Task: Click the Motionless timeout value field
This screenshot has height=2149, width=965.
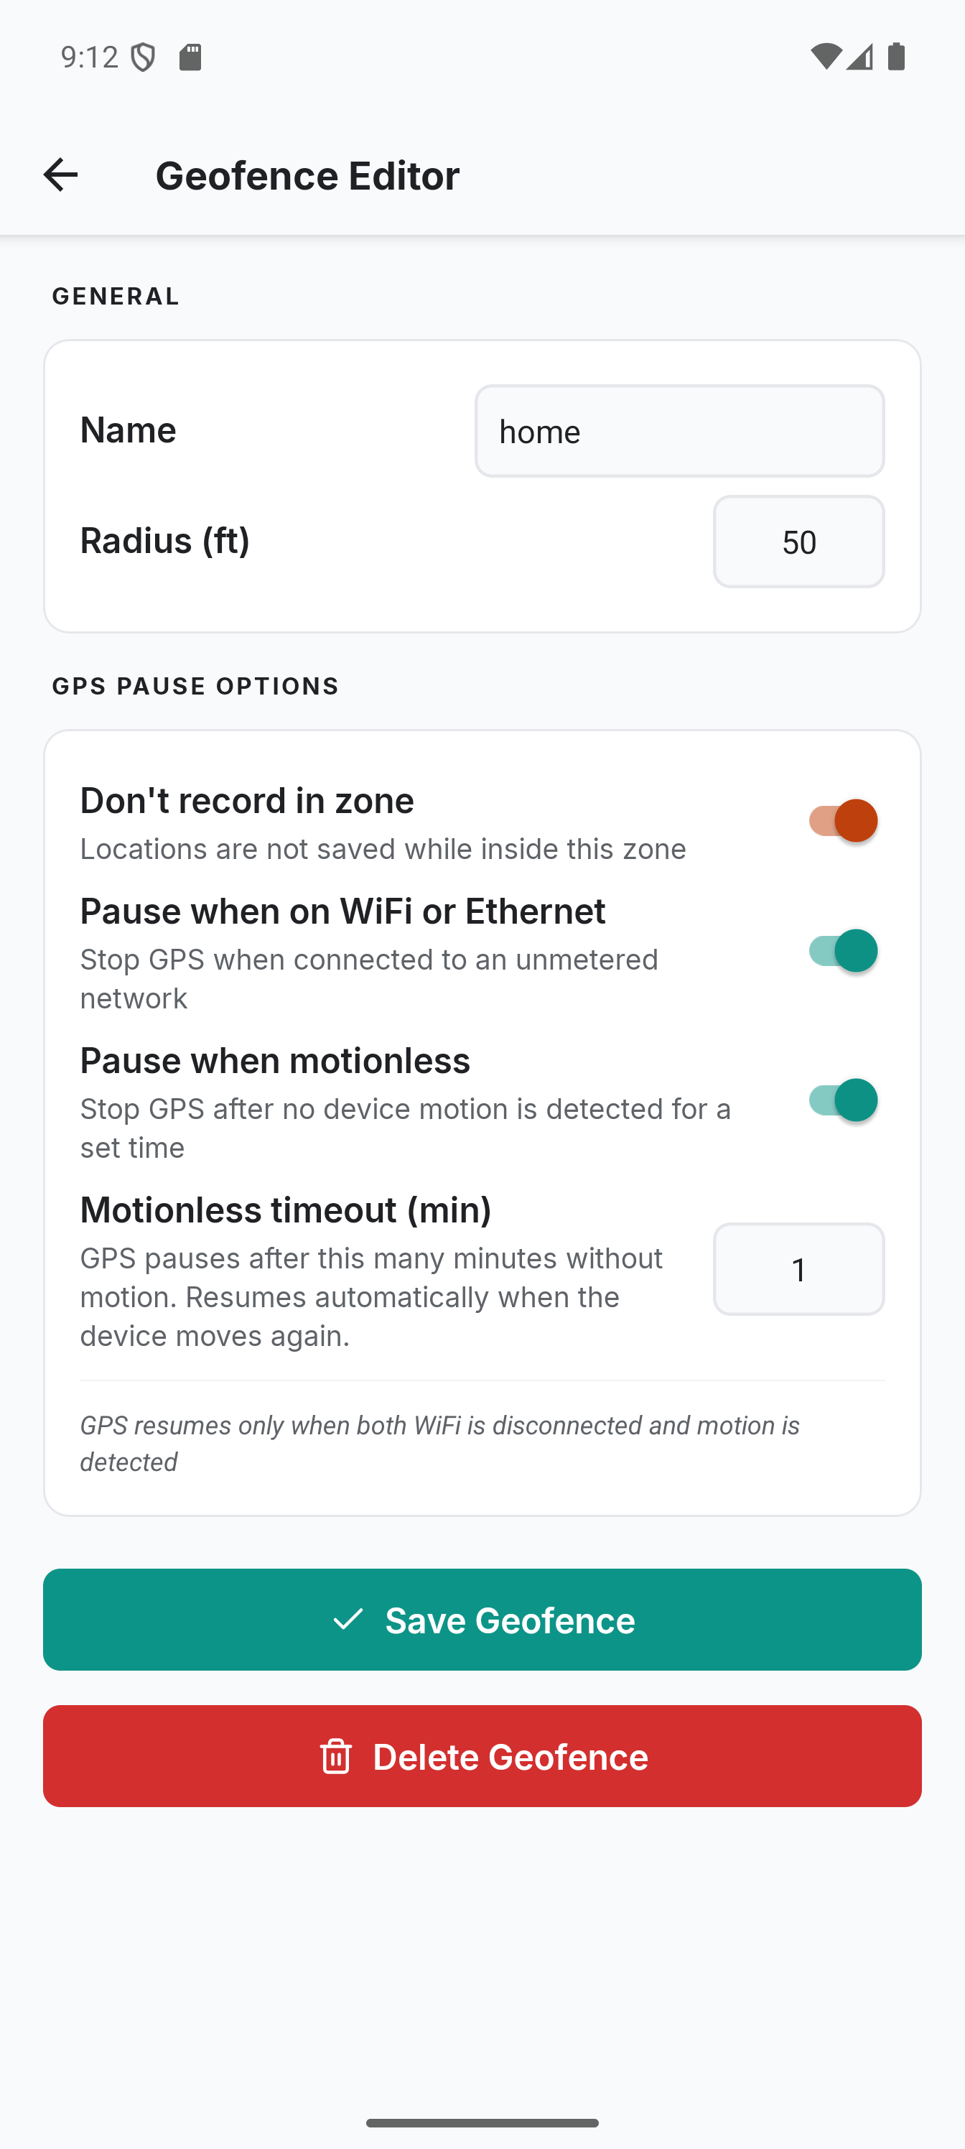Action: [798, 1269]
